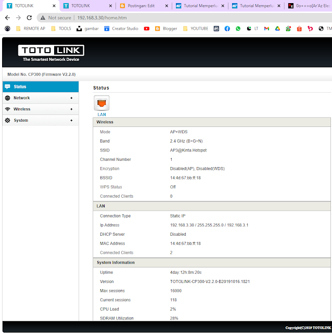
Task: Click the TOTOLINK logo
Action: coord(51,53)
